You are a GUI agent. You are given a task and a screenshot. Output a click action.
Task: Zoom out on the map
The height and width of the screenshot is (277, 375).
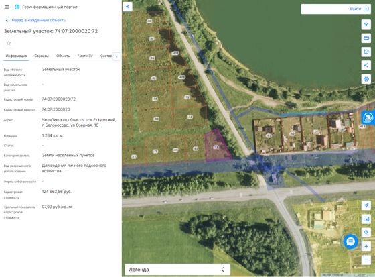366,260
